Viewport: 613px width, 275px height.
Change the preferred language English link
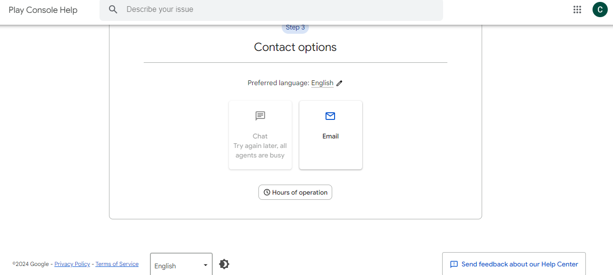(322, 83)
